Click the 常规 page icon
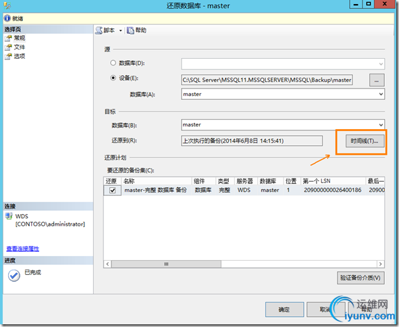399x327 pixels. (8, 39)
